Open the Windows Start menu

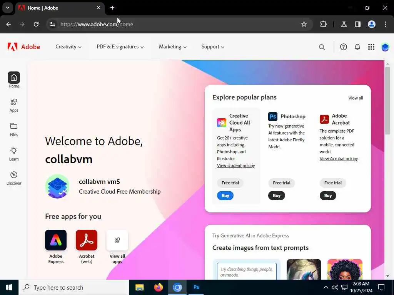coord(9,287)
